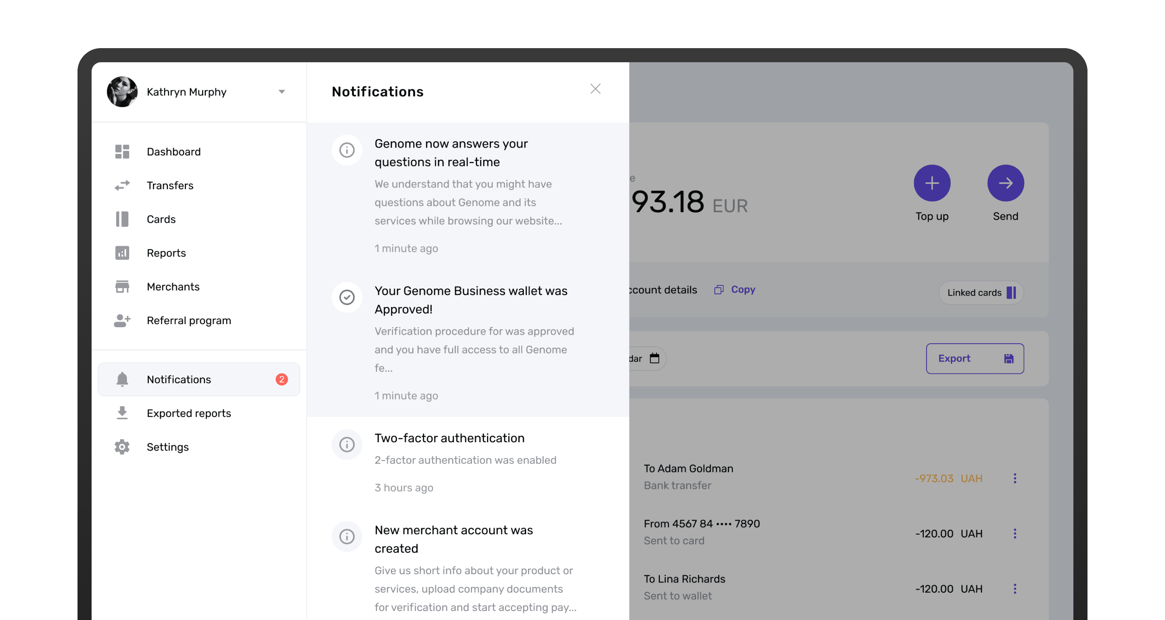
Task: Click the Exported reports download icon
Action: coord(122,413)
